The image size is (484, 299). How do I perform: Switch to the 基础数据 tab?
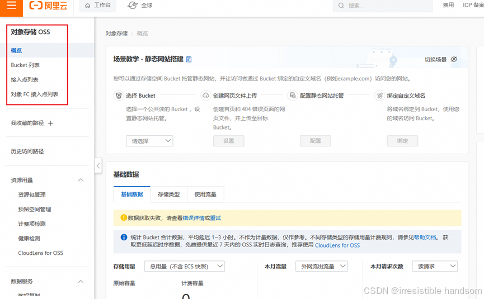[x=132, y=194]
